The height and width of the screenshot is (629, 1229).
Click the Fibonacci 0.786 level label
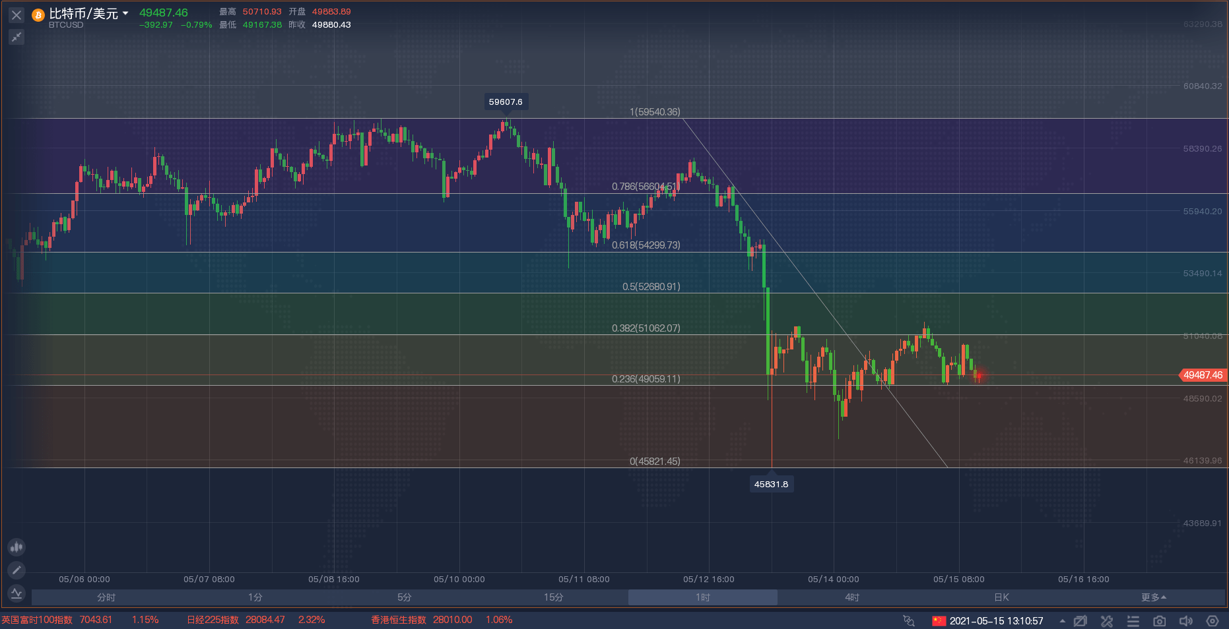coord(645,187)
